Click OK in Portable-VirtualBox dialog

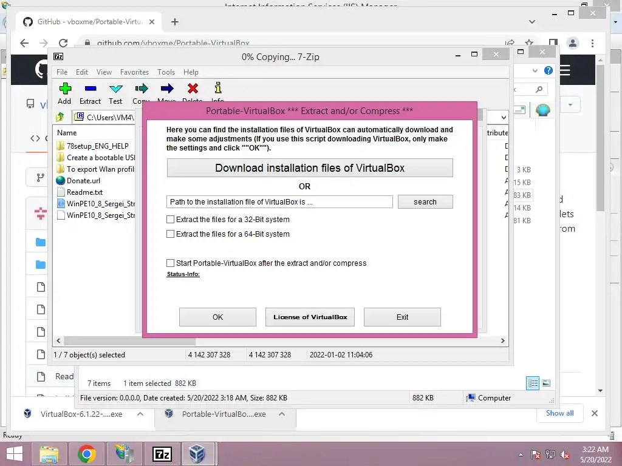(x=218, y=317)
